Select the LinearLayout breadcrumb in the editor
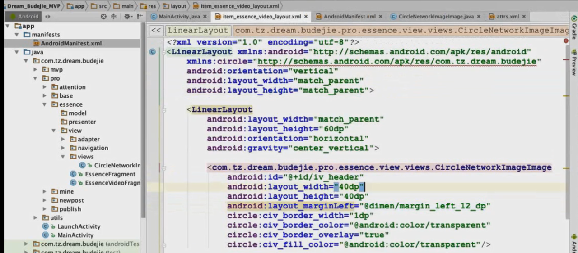The width and height of the screenshot is (578, 253). [198, 31]
